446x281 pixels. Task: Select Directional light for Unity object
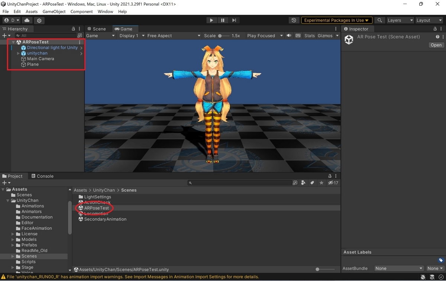pyautogui.click(x=52, y=48)
